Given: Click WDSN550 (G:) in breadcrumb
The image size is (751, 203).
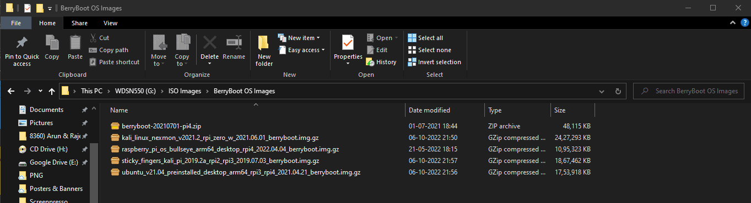Looking at the screenshot, I should pos(135,91).
